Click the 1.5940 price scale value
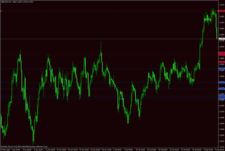Screen dimensions: 225x151 tap(222, 129)
